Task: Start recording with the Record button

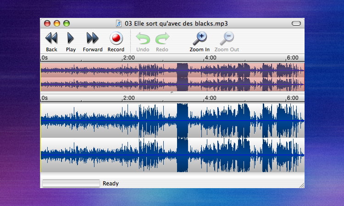Action: pyautogui.click(x=116, y=38)
